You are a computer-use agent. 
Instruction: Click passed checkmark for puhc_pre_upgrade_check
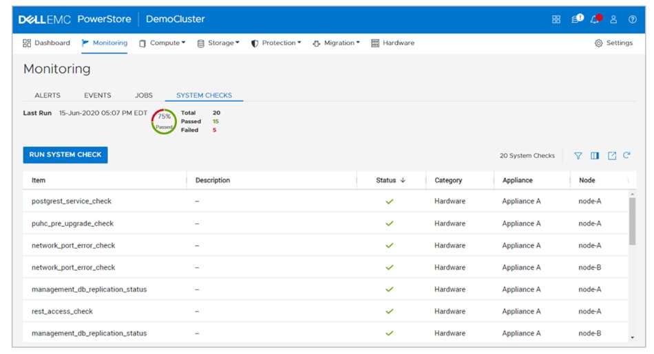[x=390, y=223]
